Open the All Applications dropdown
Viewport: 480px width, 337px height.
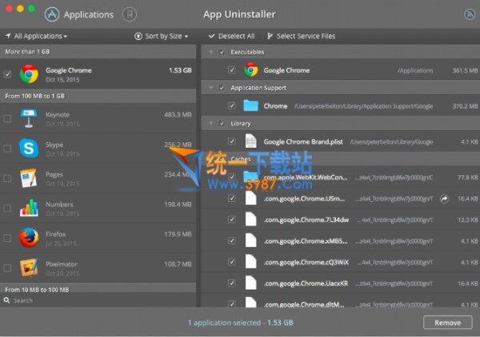click(x=36, y=36)
